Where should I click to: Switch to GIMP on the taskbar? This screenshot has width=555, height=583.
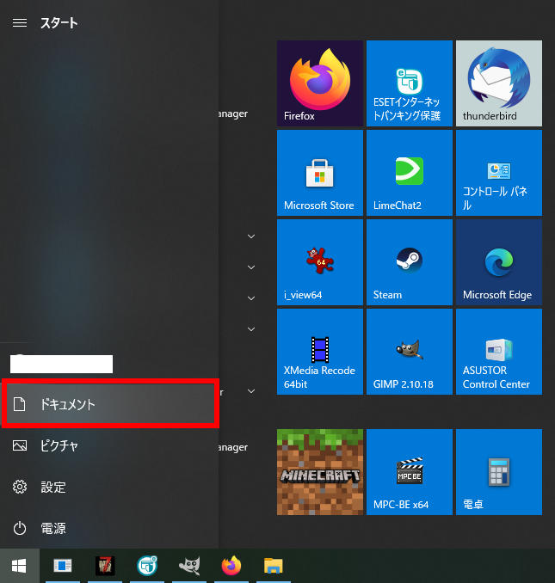(189, 566)
